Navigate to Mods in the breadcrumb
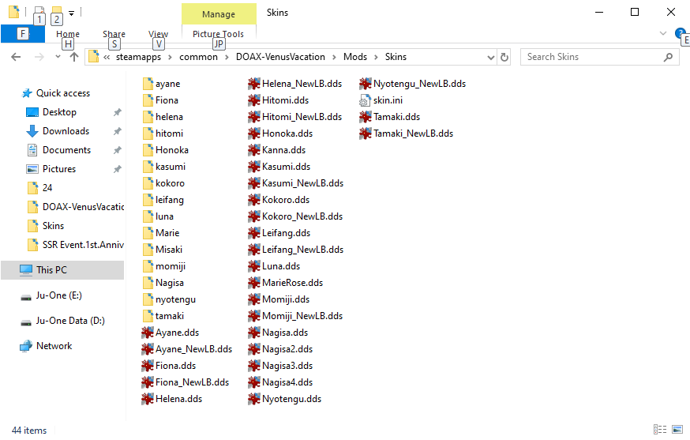 (355, 57)
